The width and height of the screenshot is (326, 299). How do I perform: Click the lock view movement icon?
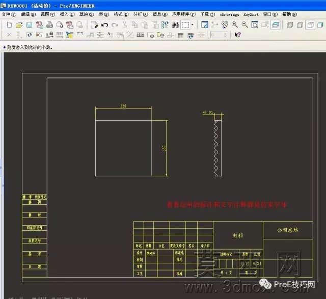(49, 35)
